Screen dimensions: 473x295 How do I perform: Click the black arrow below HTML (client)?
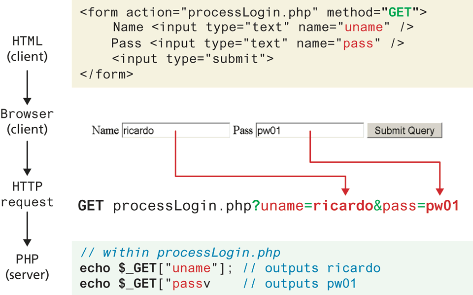(x=27, y=86)
